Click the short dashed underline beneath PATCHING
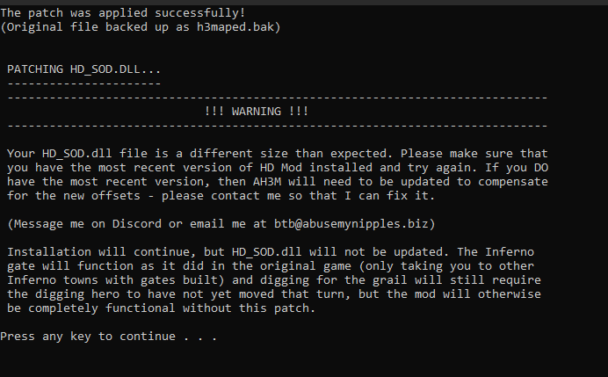 tap(83, 83)
